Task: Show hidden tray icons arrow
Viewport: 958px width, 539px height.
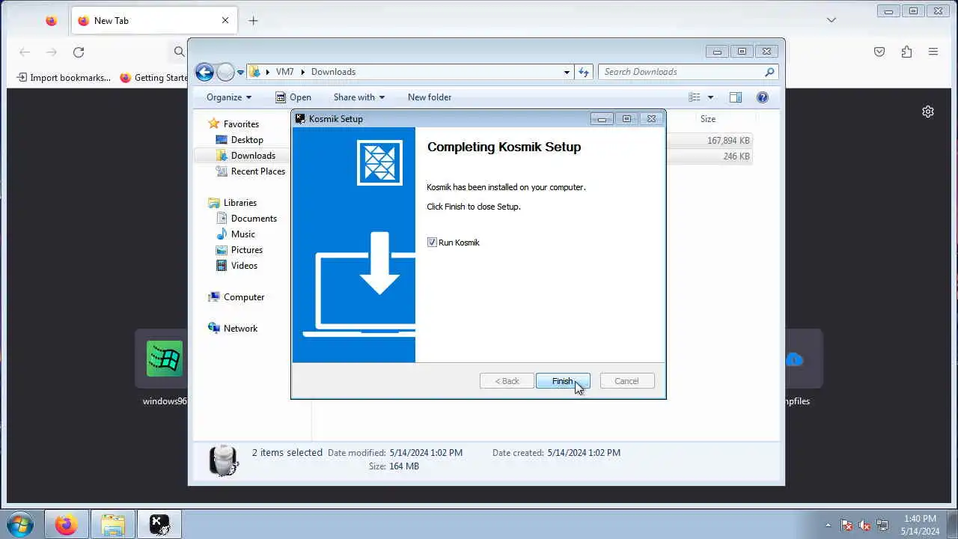Action: (x=828, y=525)
